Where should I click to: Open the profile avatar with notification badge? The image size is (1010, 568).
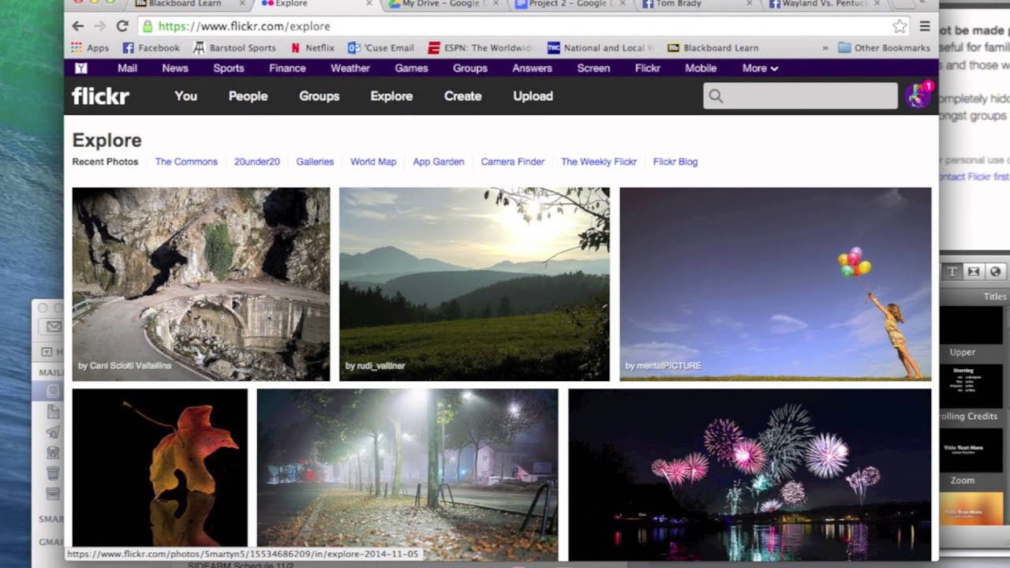918,95
